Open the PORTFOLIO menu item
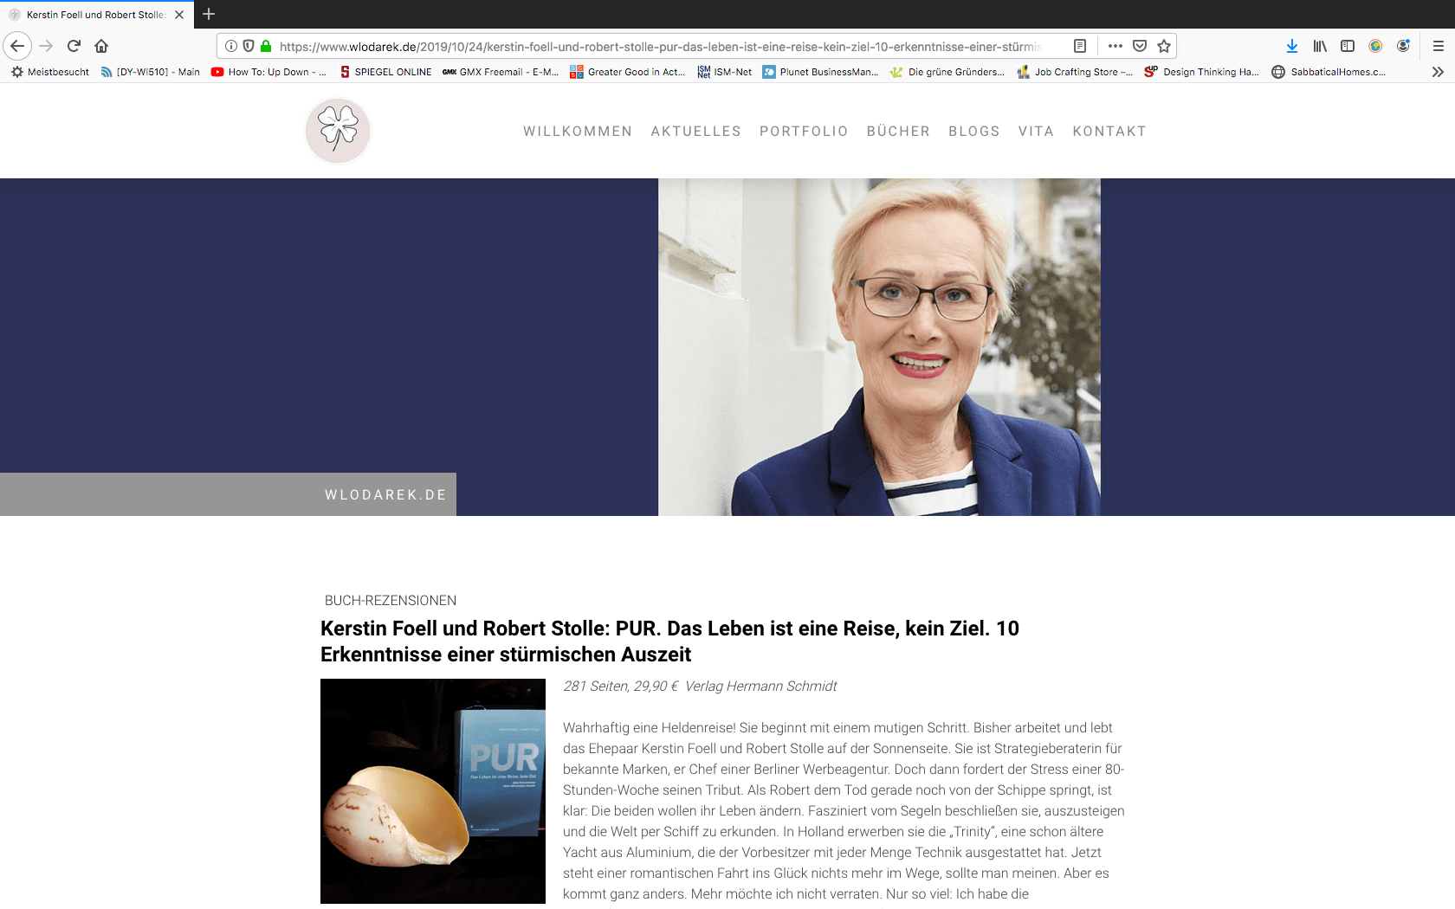The width and height of the screenshot is (1455, 909). (x=804, y=132)
